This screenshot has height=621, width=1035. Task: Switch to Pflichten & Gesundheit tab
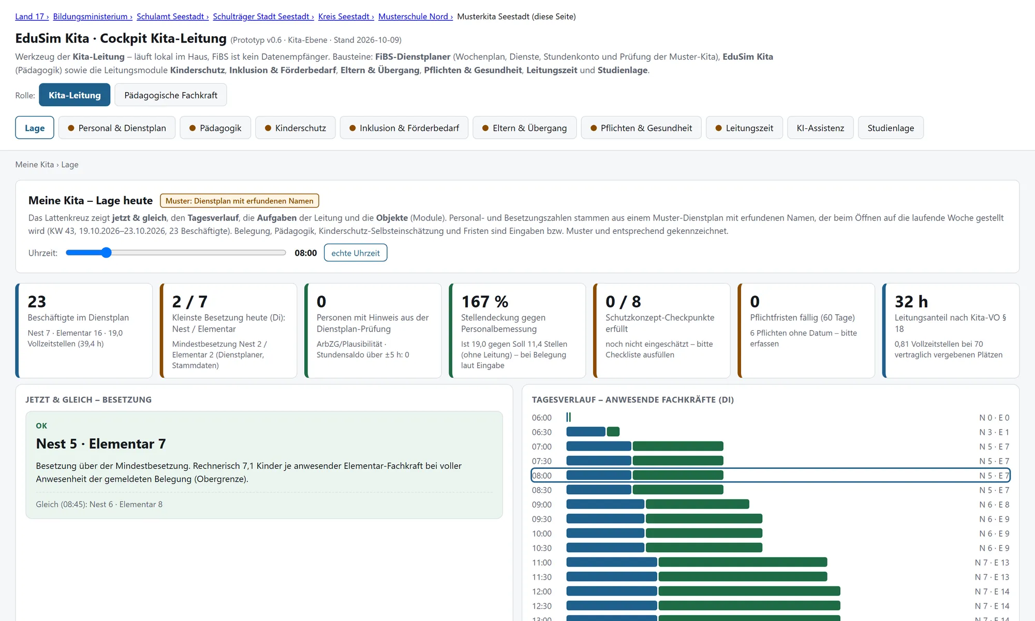coord(641,128)
